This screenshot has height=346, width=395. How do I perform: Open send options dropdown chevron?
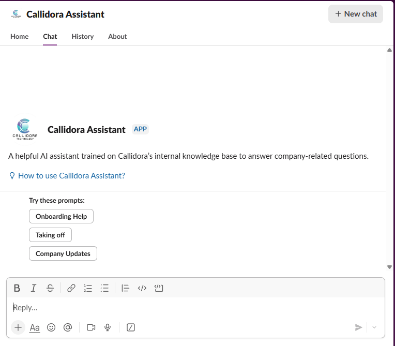[x=374, y=327]
